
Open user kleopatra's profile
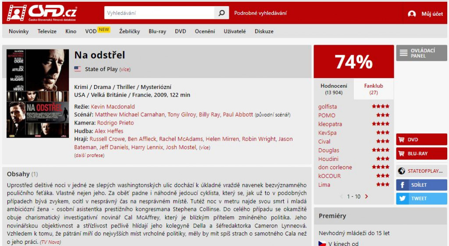[x=330, y=124]
